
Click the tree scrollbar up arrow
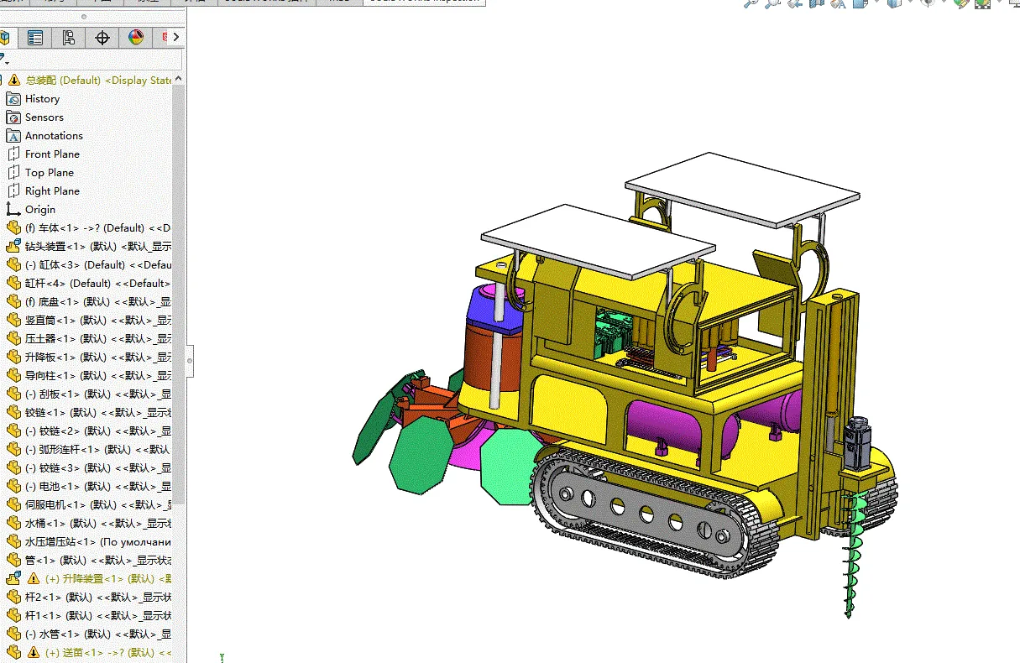pos(179,79)
